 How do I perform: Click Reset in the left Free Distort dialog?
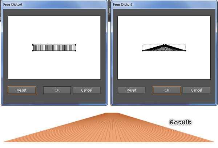click(22, 90)
